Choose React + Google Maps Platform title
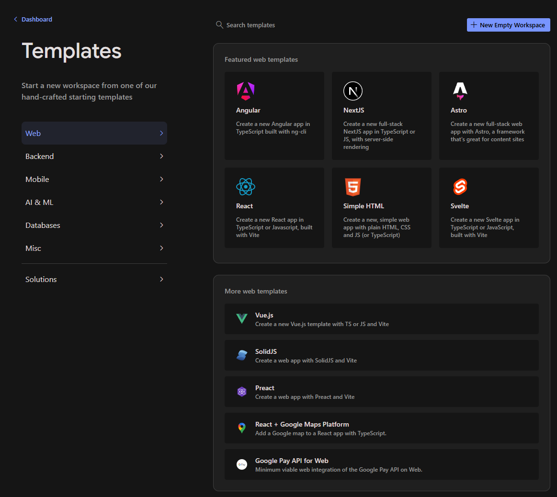 [302, 424]
